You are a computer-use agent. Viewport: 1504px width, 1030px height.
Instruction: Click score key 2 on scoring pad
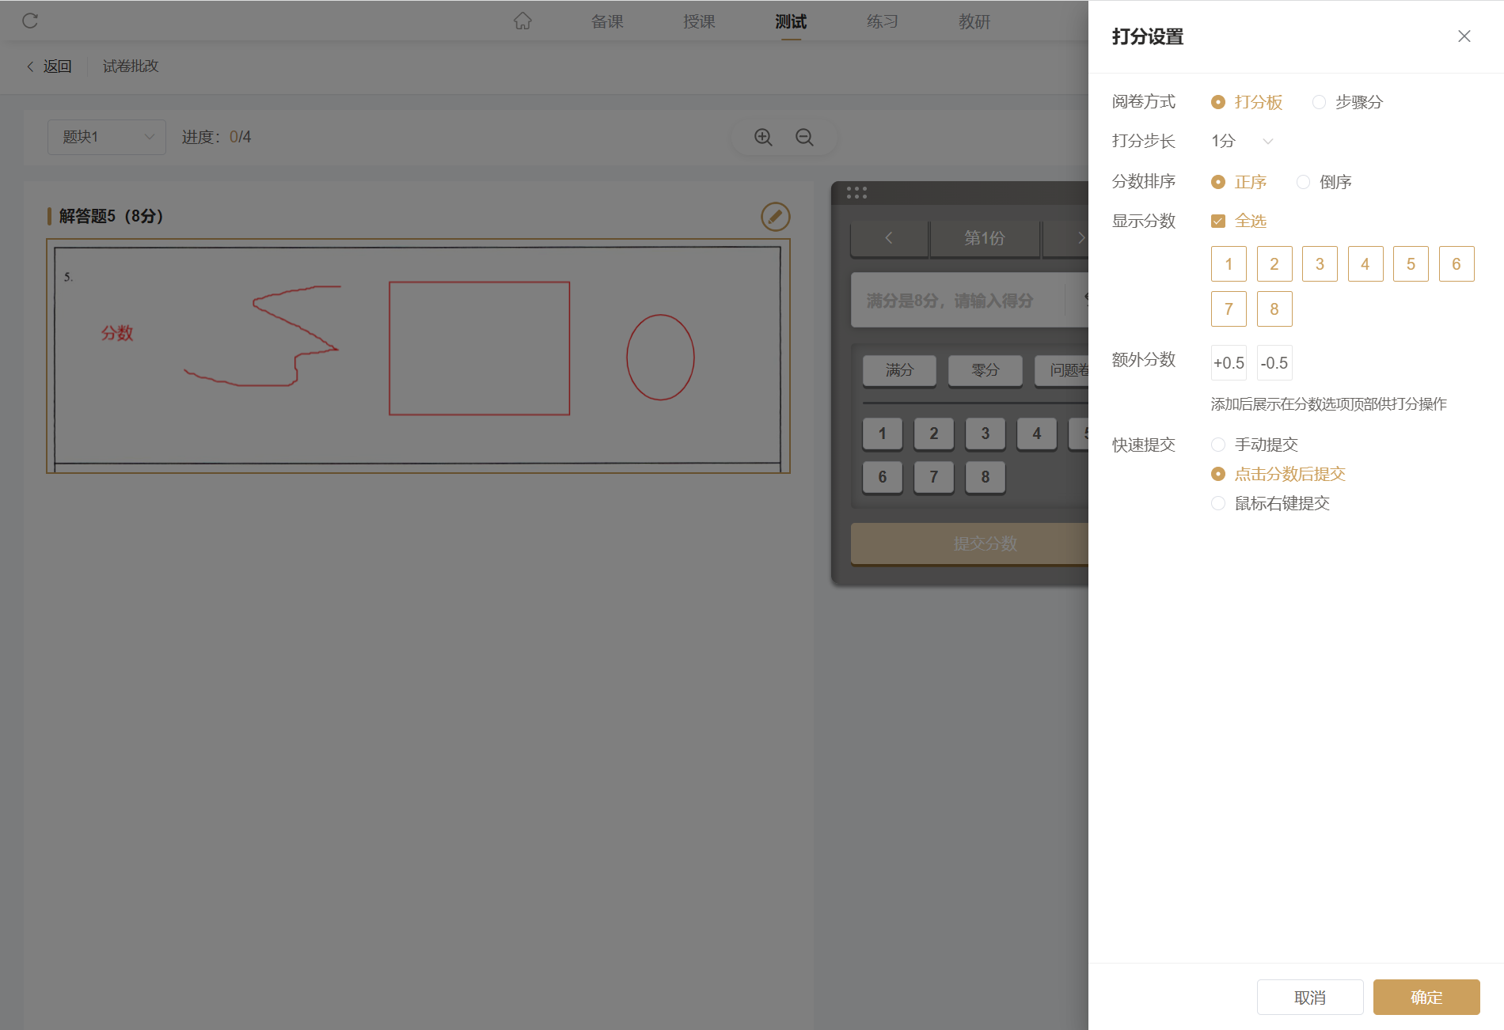[x=934, y=434]
